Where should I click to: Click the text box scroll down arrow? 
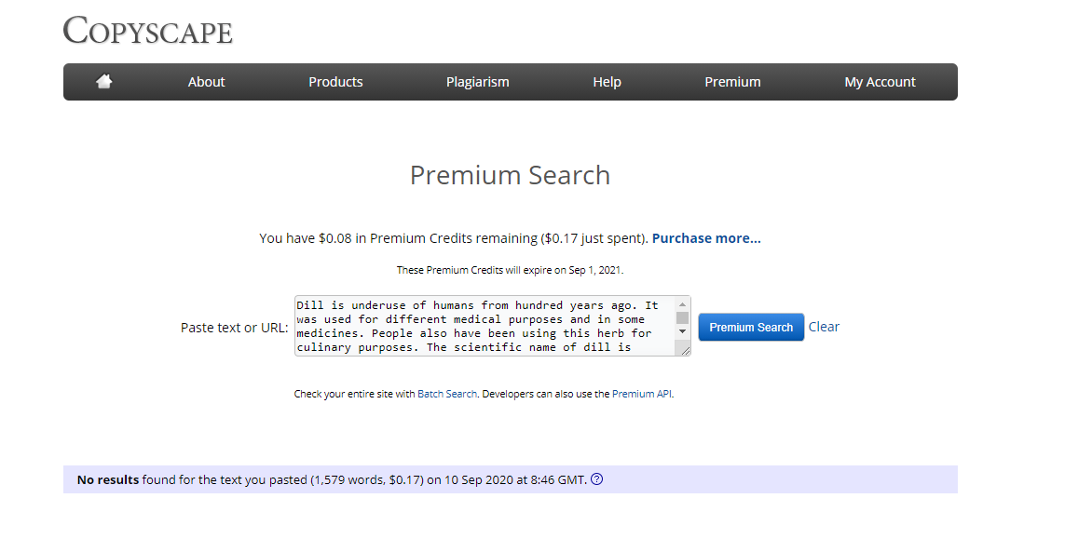[x=682, y=331]
